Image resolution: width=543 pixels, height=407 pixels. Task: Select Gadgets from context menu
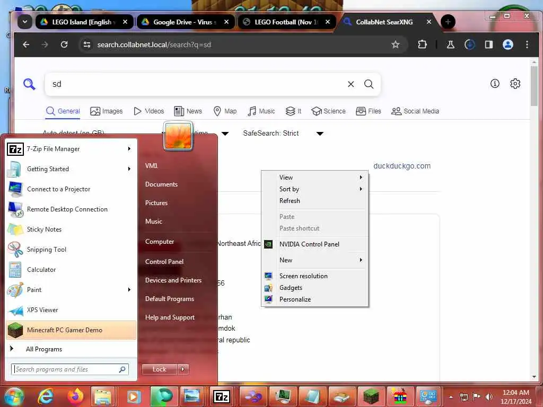pos(315,288)
